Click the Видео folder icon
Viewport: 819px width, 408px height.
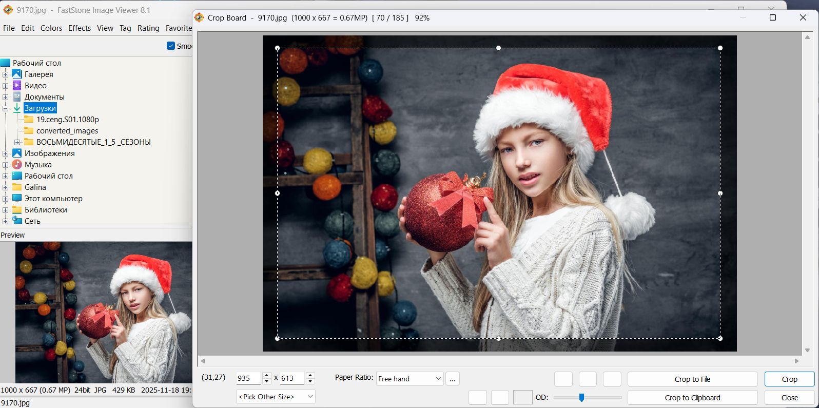point(17,86)
